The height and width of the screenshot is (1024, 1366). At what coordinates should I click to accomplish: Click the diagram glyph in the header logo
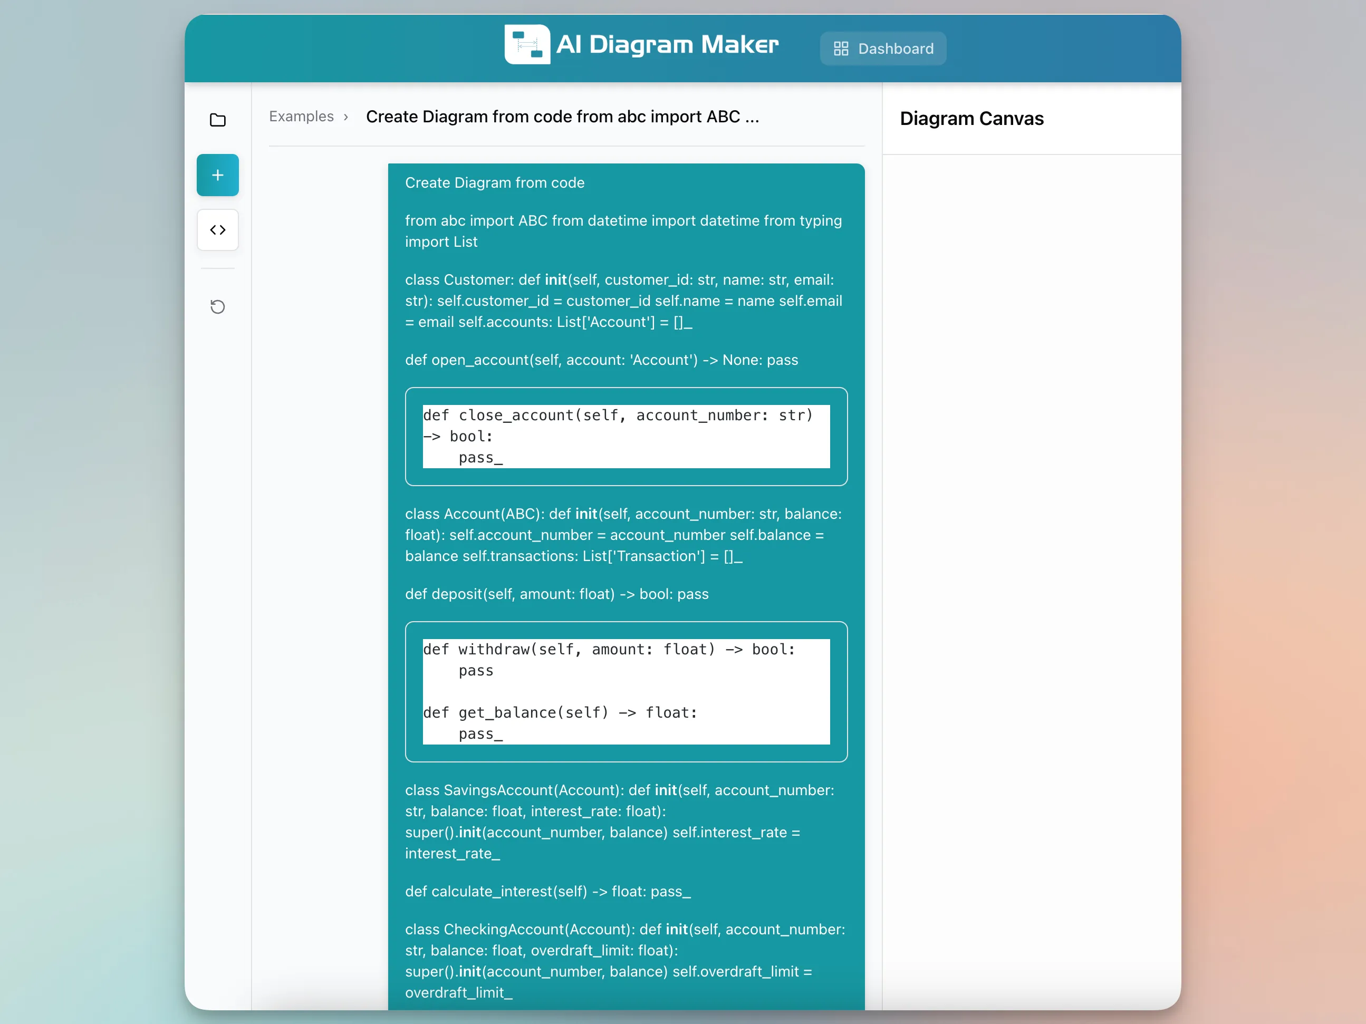point(527,44)
